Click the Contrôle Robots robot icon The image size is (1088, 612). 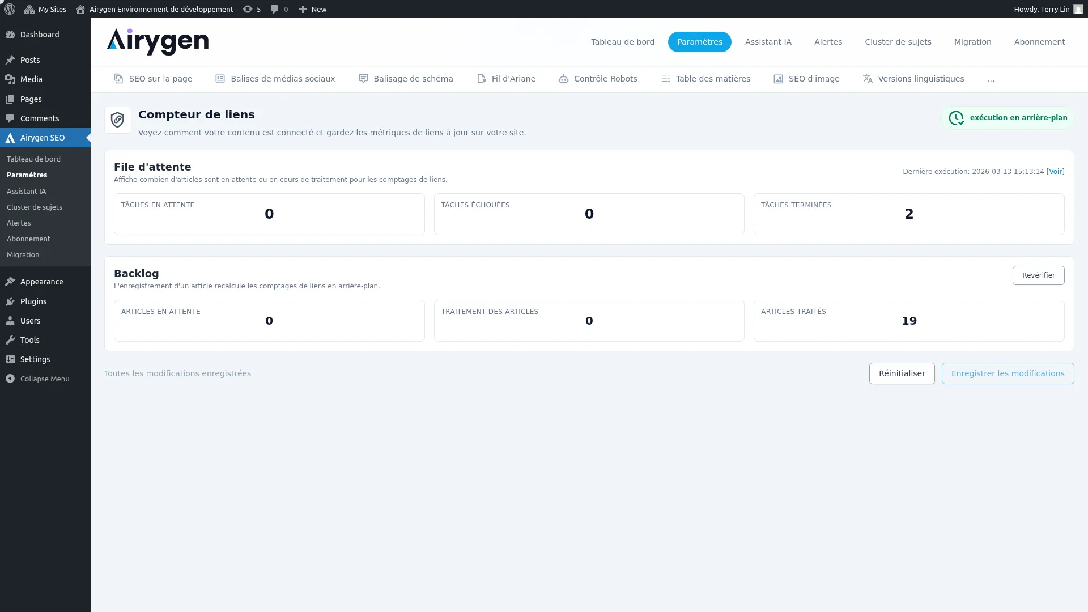coord(563,79)
